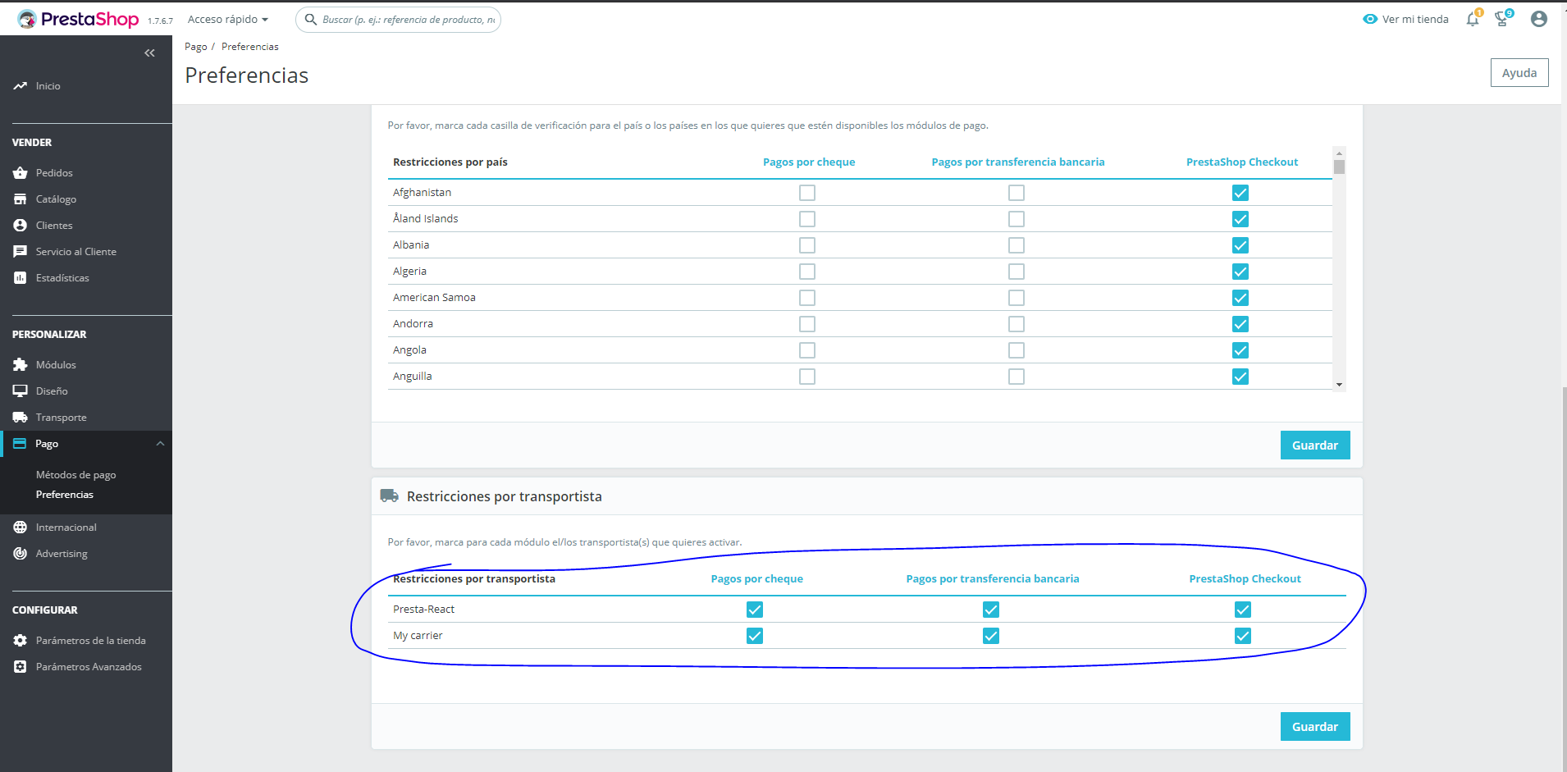Click the Pedidos basket icon
This screenshot has height=772, width=1567.
click(21, 172)
